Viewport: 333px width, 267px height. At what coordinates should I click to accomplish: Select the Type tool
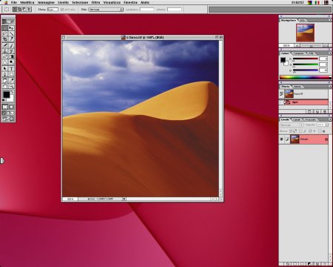[11, 68]
